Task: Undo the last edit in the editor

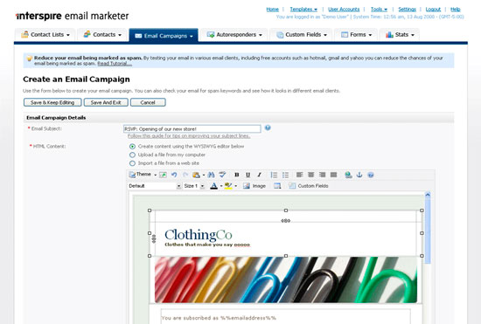Action: pyautogui.click(x=174, y=175)
